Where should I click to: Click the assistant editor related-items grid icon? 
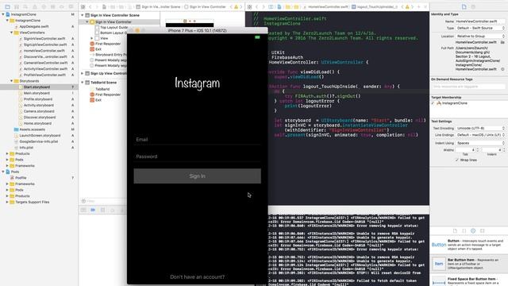click(249, 6)
